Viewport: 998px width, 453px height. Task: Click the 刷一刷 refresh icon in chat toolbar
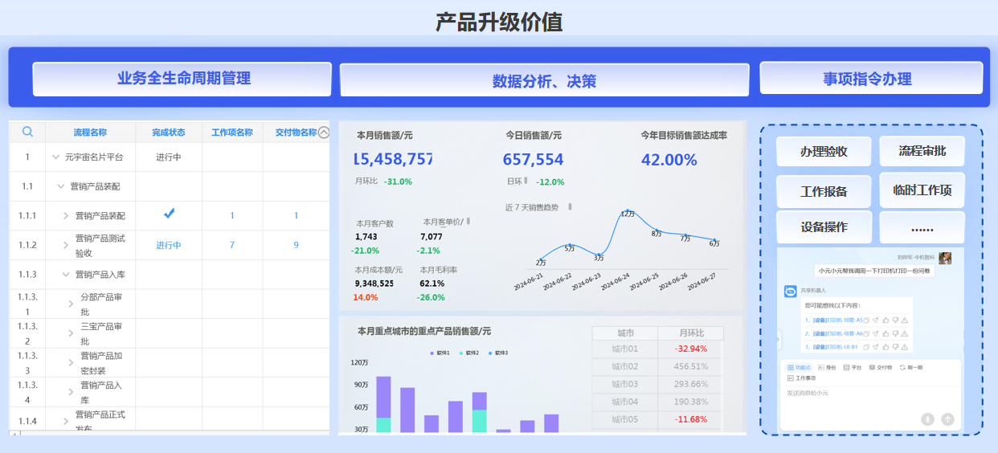902,367
